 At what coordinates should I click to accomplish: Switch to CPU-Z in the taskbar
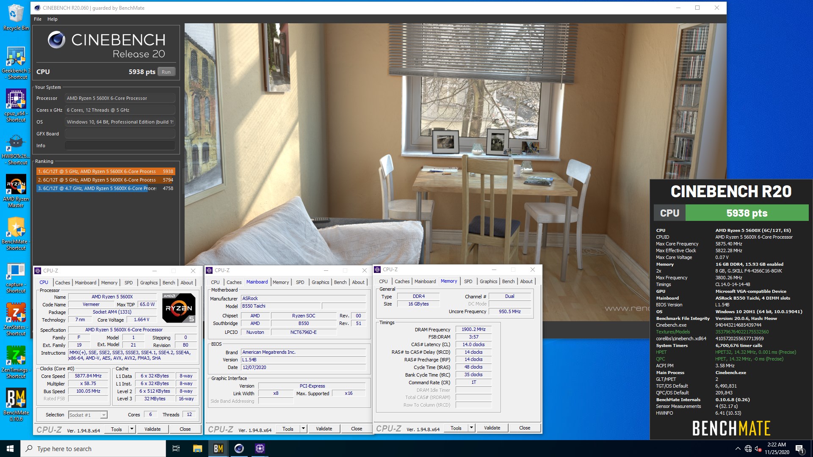tap(260, 449)
